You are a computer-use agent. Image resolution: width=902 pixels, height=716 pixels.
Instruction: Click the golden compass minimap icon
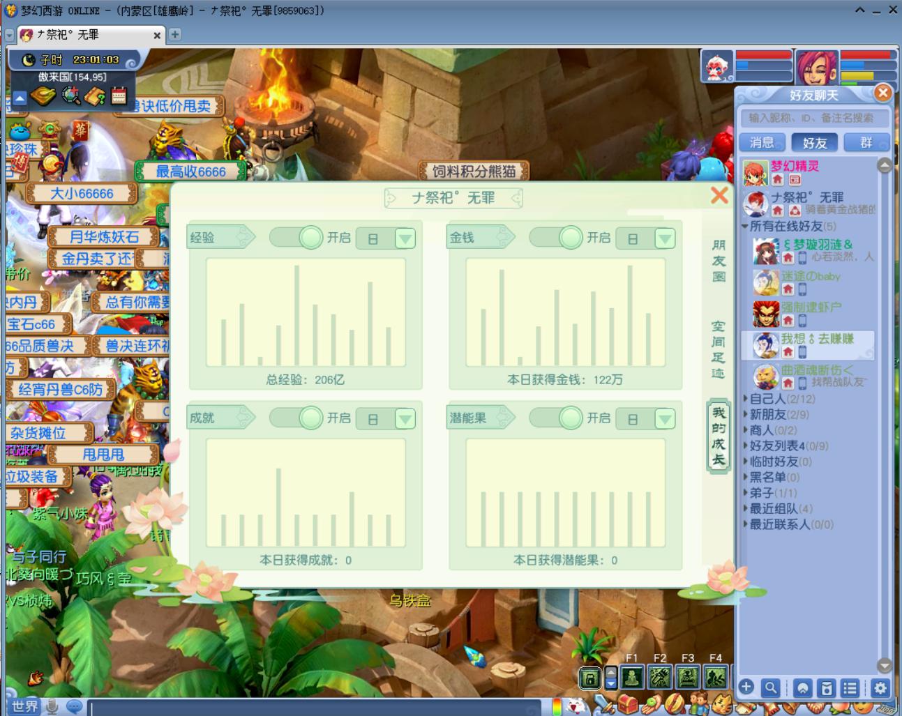click(43, 96)
